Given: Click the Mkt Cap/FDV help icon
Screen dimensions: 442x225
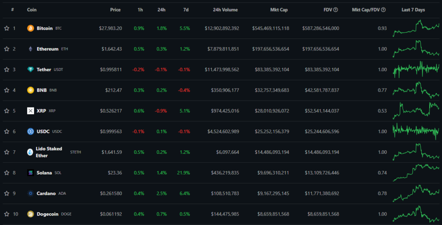Looking at the screenshot, I should click(x=383, y=10).
